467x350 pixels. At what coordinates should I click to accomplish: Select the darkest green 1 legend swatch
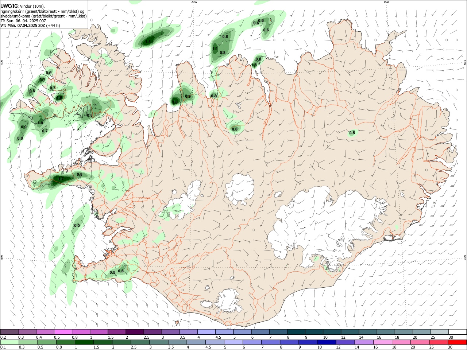click(x=84, y=342)
